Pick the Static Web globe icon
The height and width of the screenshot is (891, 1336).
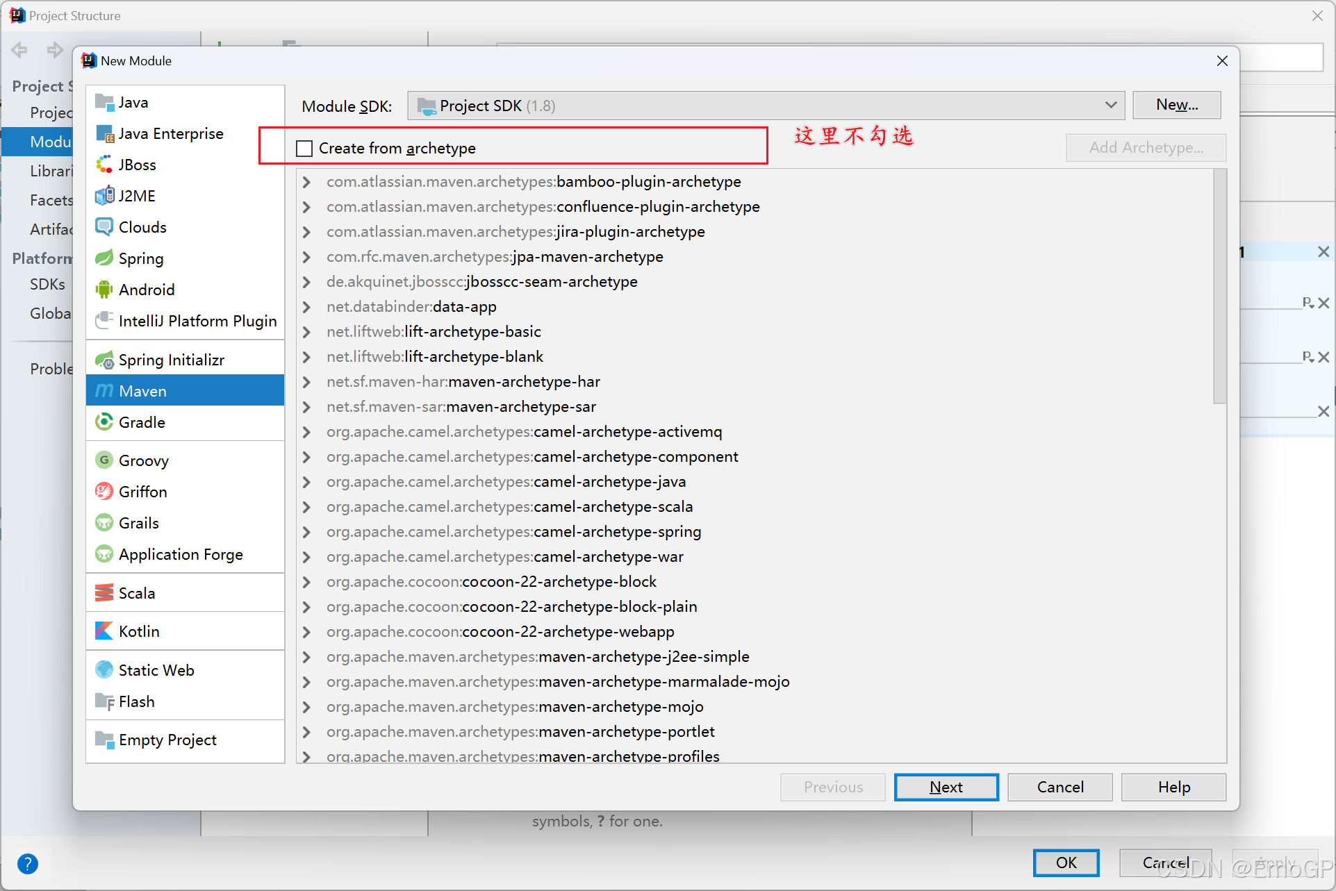point(104,670)
